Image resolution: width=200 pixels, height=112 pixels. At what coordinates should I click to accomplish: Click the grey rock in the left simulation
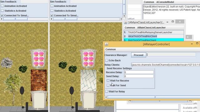[7, 63]
